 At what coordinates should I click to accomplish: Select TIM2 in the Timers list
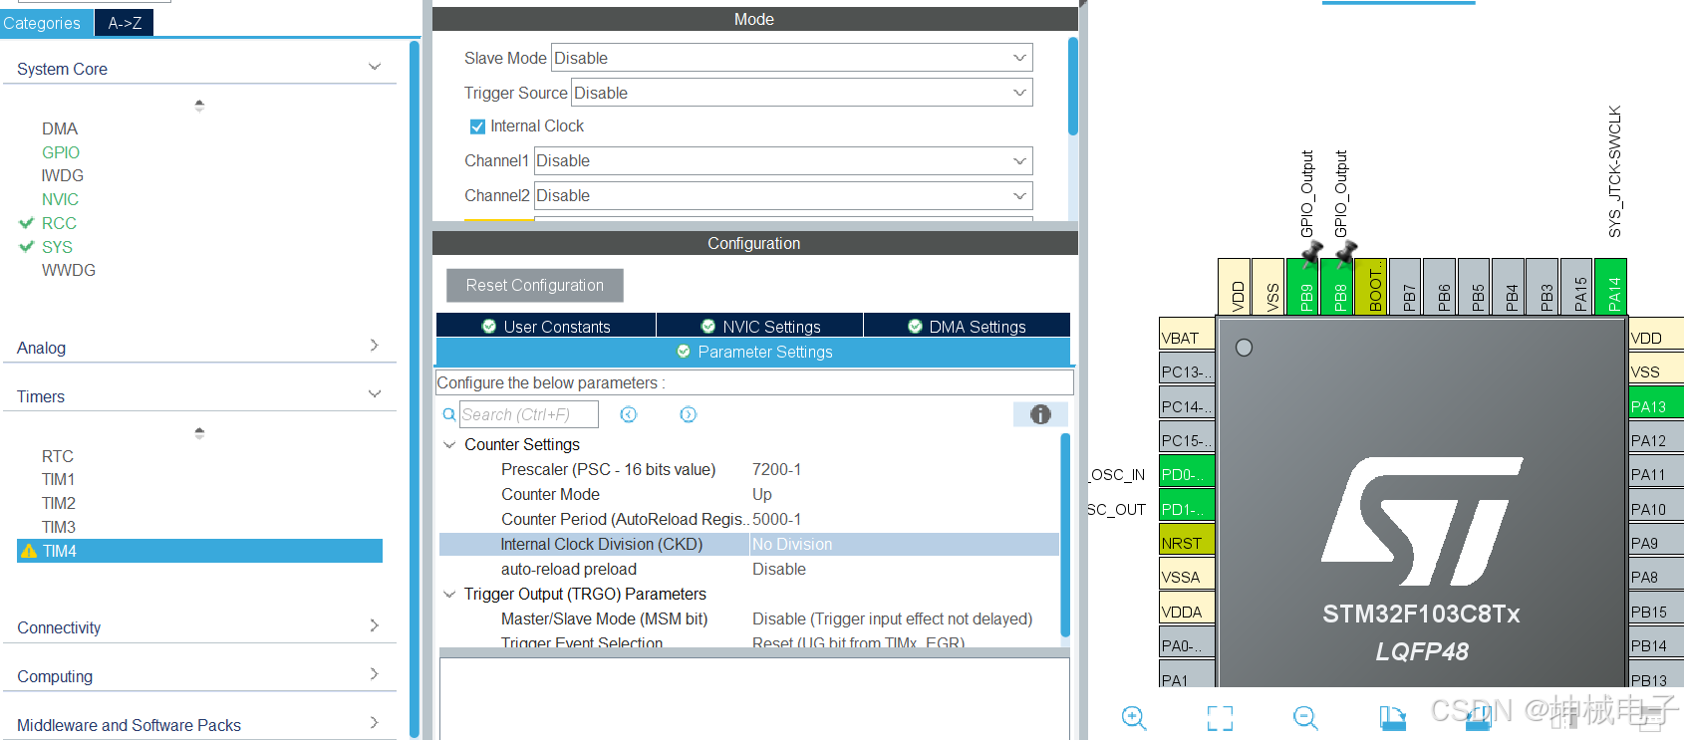tap(59, 503)
